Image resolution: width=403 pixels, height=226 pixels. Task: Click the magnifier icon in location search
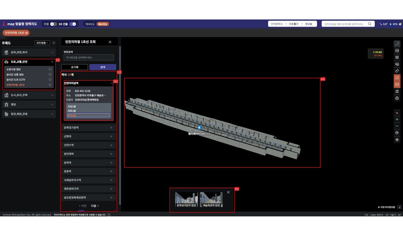click(x=370, y=24)
